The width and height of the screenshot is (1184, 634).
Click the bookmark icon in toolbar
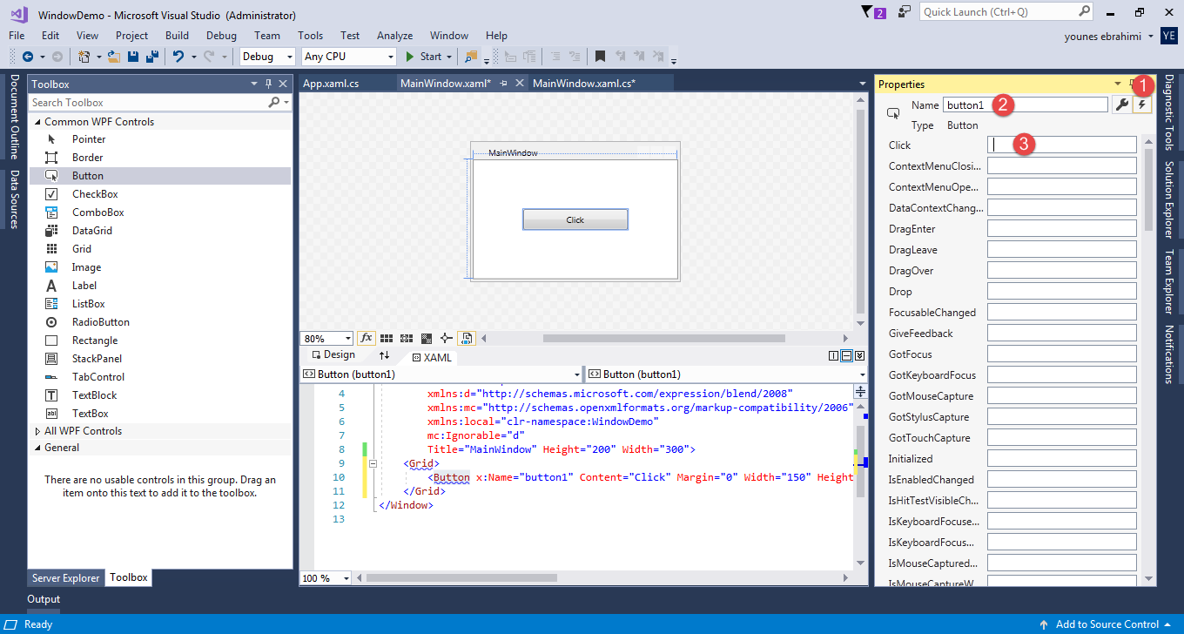(x=600, y=57)
